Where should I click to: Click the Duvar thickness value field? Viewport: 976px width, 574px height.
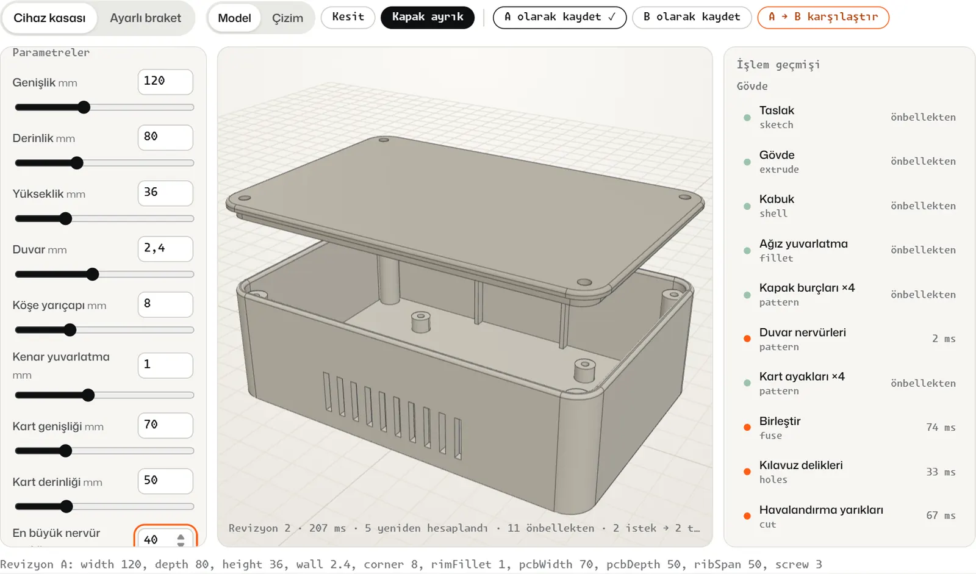(165, 249)
